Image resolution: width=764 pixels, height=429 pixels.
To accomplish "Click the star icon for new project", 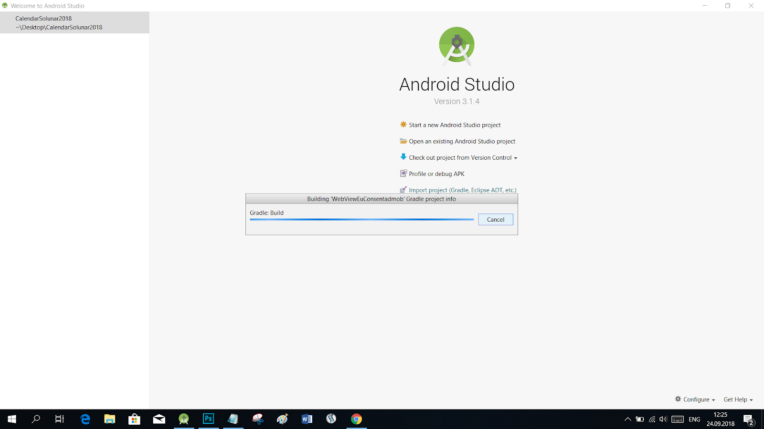I will click(403, 124).
